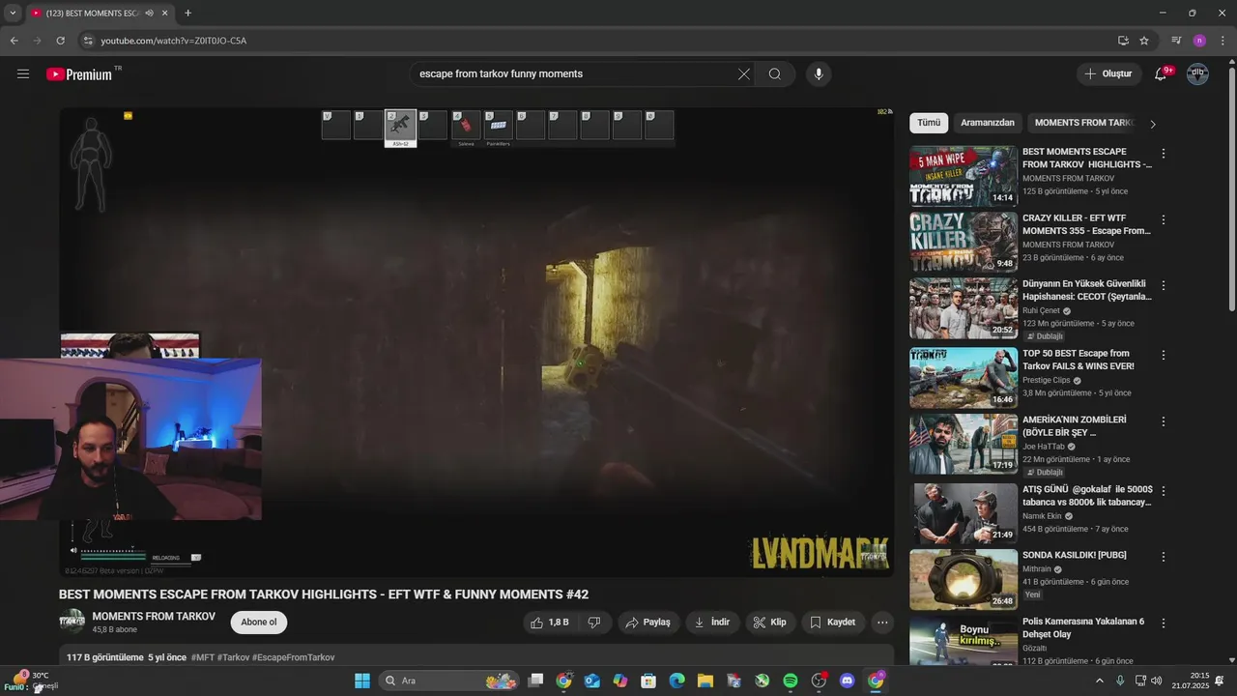Open MOMENTS FROM TARKOV channel name
1237x696 pixels.
(154, 616)
